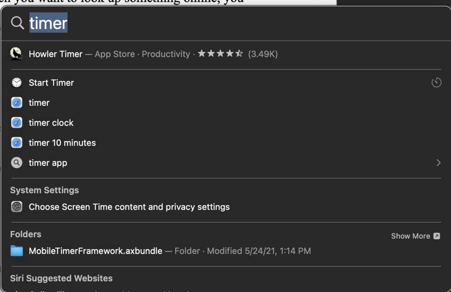Click the timer shortcut icon at right of Start Timer
The width and height of the screenshot is (451, 292).
pos(436,82)
